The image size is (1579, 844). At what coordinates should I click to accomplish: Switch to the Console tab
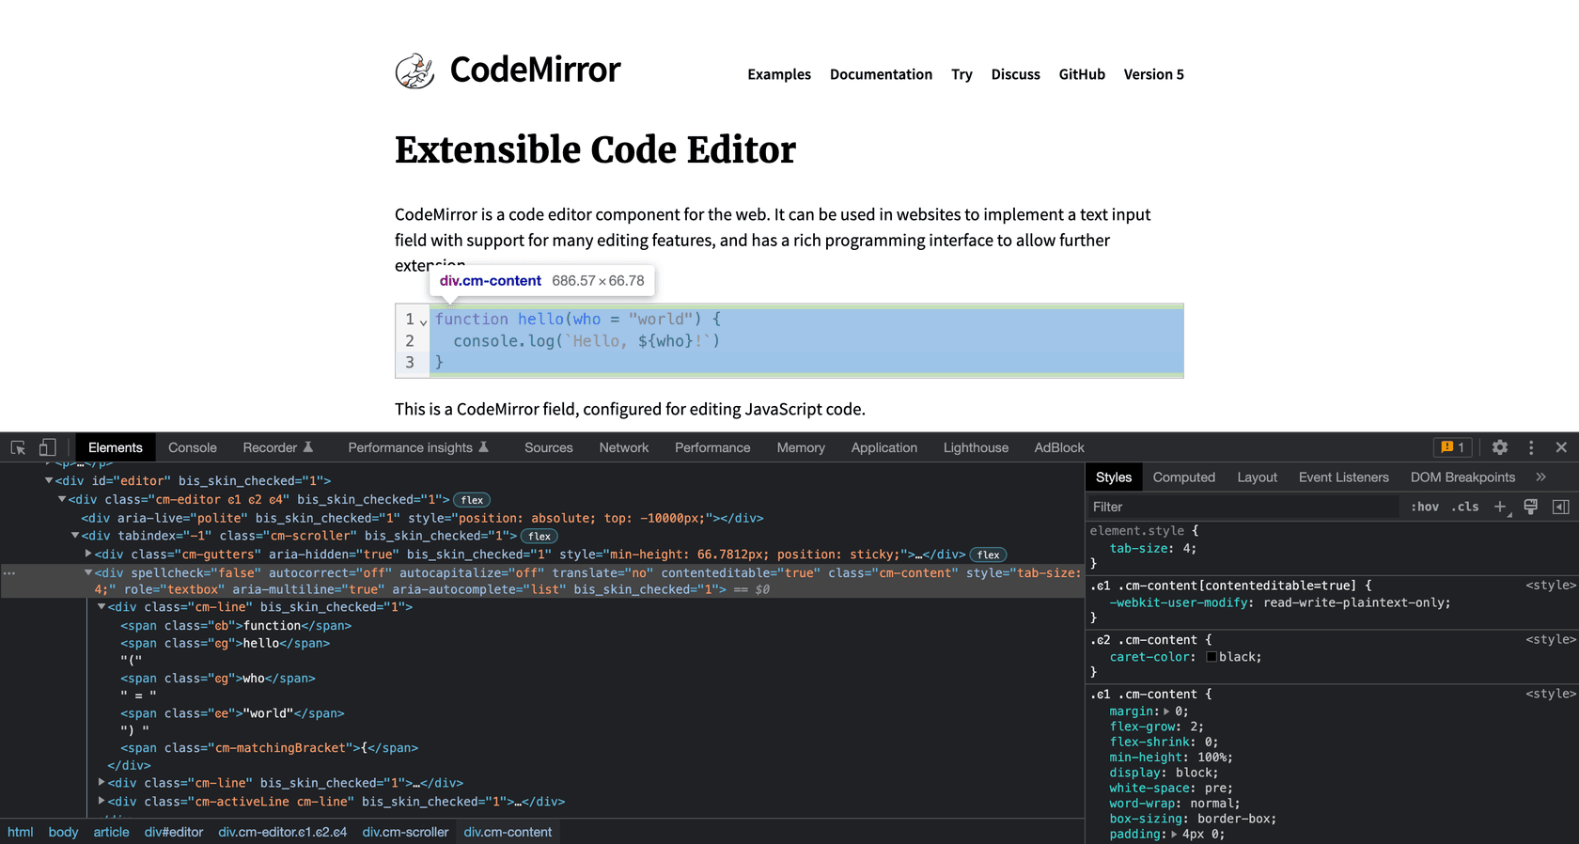[x=193, y=447]
